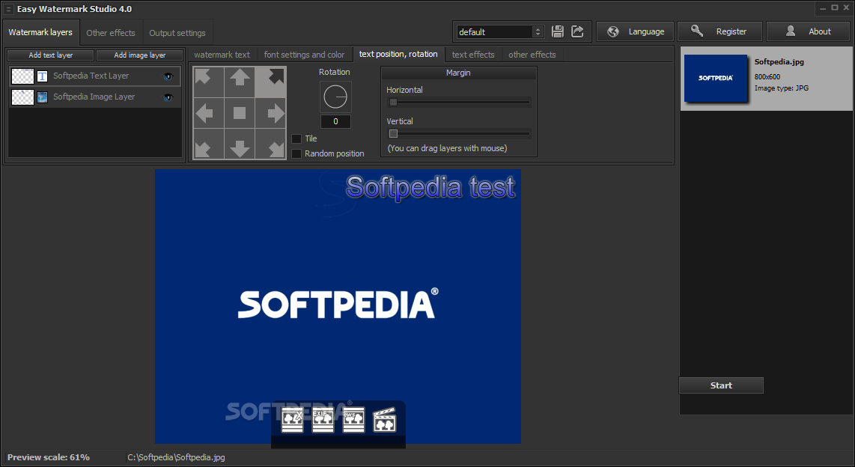Click the Rotation dial control
The height and width of the screenshot is (467, 855).
[335, 97]
